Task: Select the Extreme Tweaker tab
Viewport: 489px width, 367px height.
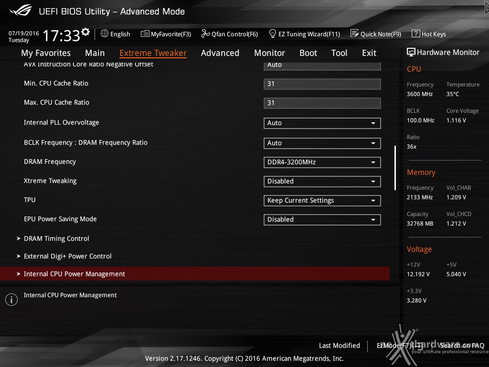Action: 153,53
